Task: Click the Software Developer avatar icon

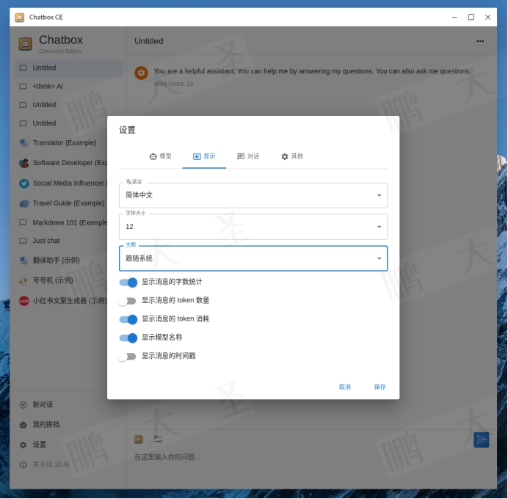Action: (x=23, y=163)
